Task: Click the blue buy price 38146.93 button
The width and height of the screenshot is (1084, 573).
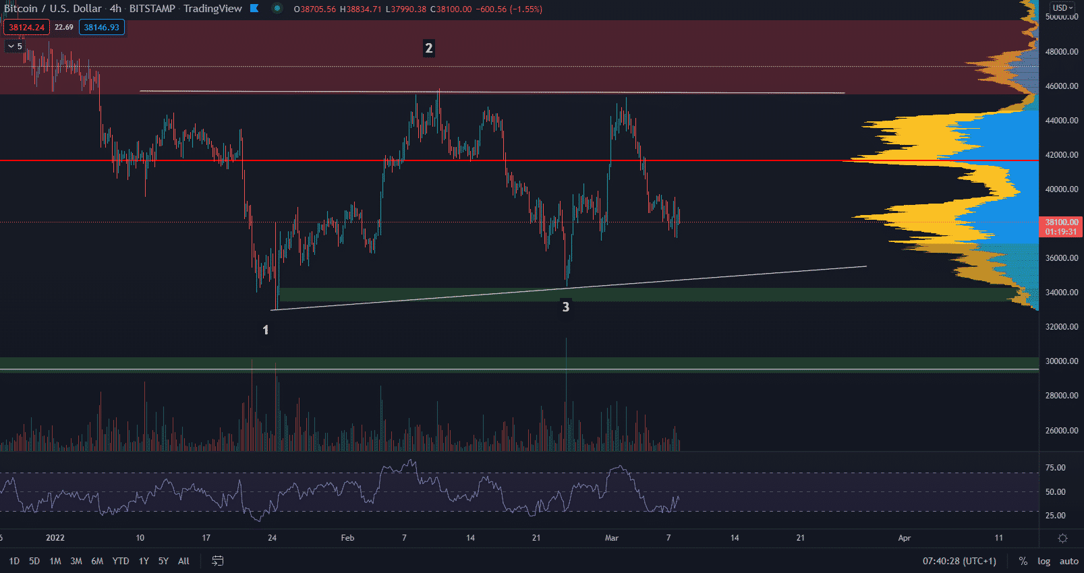Action: tap(101, 28)
